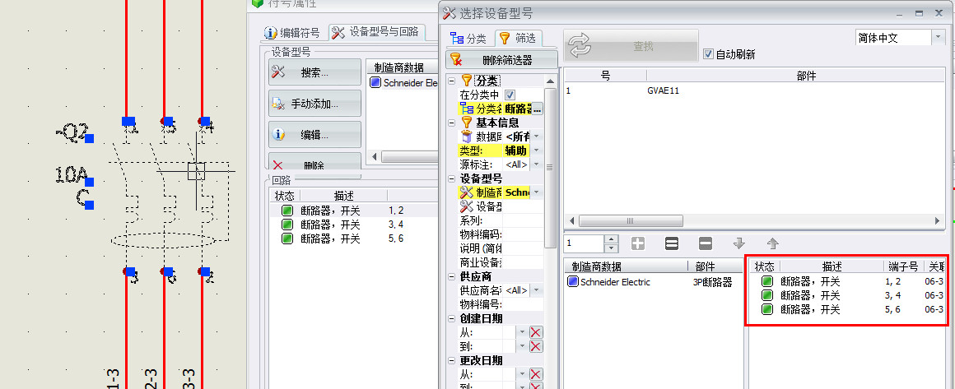Click the minus remove-part icon

[706, 244]
